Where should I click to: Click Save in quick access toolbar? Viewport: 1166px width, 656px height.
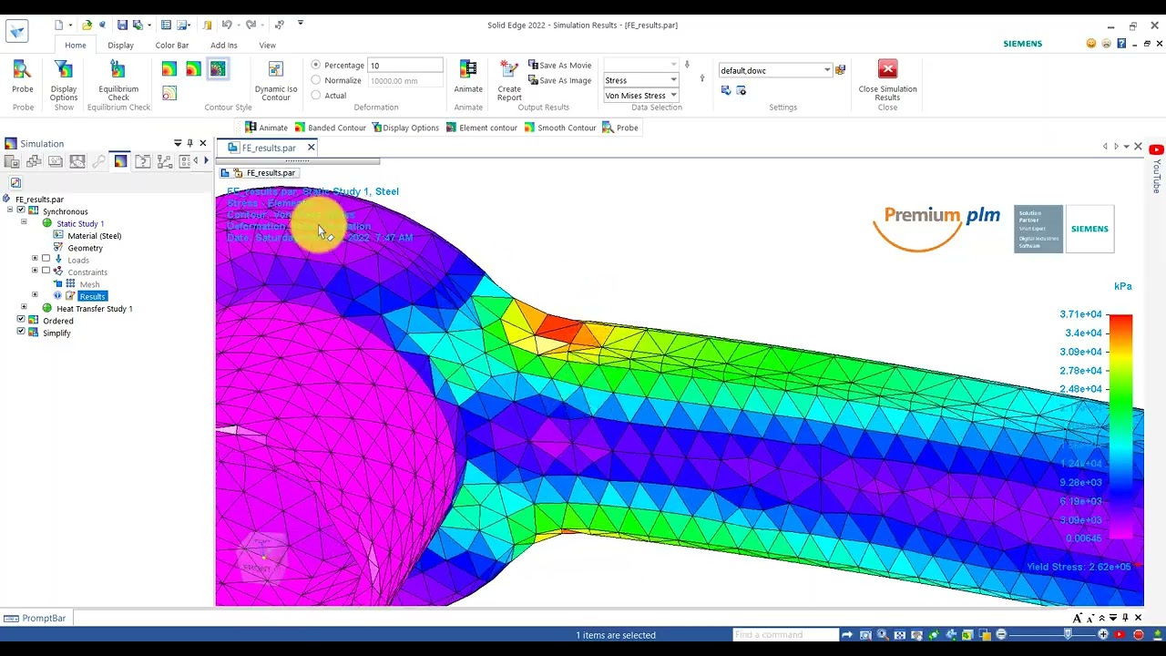click(122, 25)
